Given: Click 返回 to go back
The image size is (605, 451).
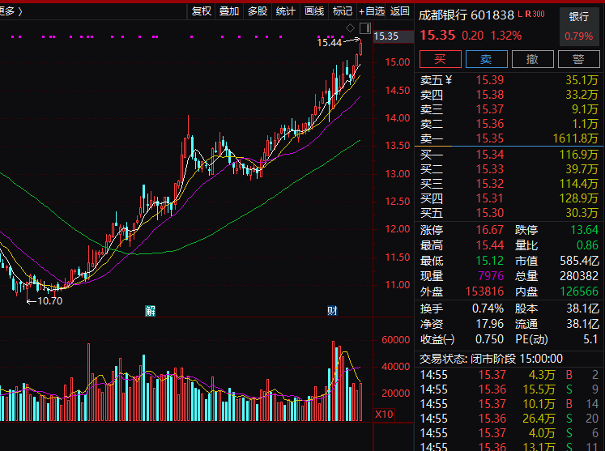Looking at the screenshot, I should pos(400,11).
